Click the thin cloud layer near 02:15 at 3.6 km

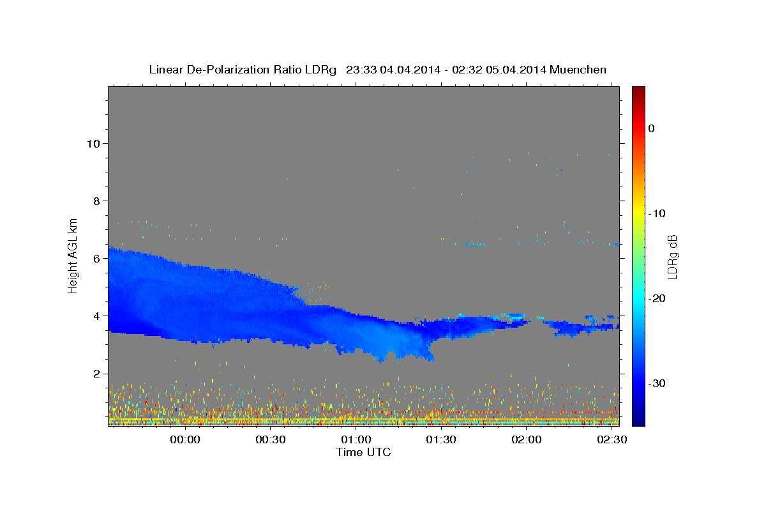point(571,328)
